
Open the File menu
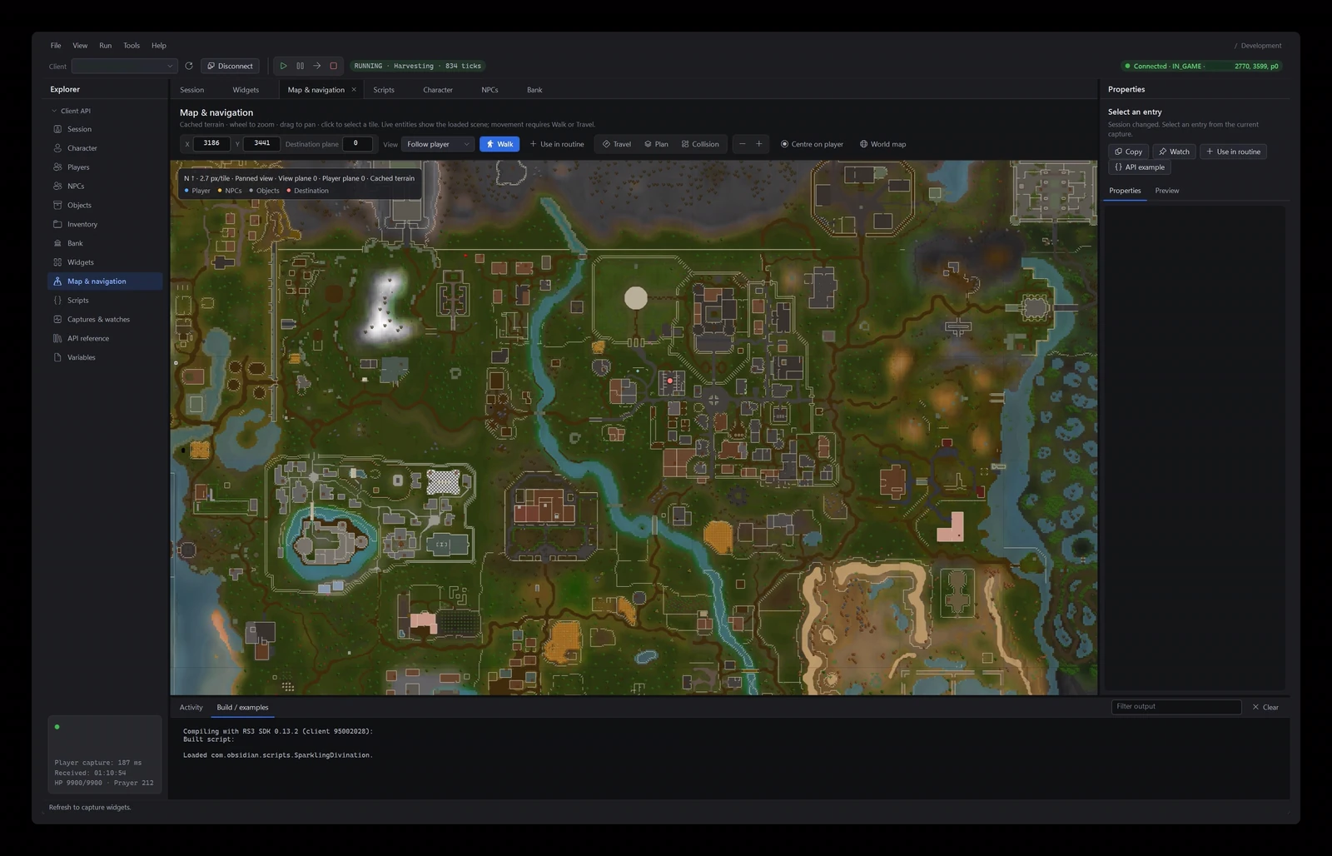(x=56, y=46)
